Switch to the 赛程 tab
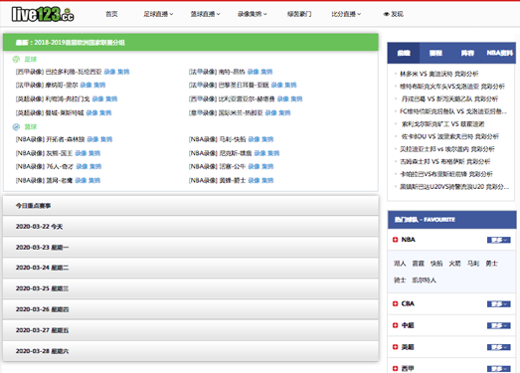 [x=435, y=53]
